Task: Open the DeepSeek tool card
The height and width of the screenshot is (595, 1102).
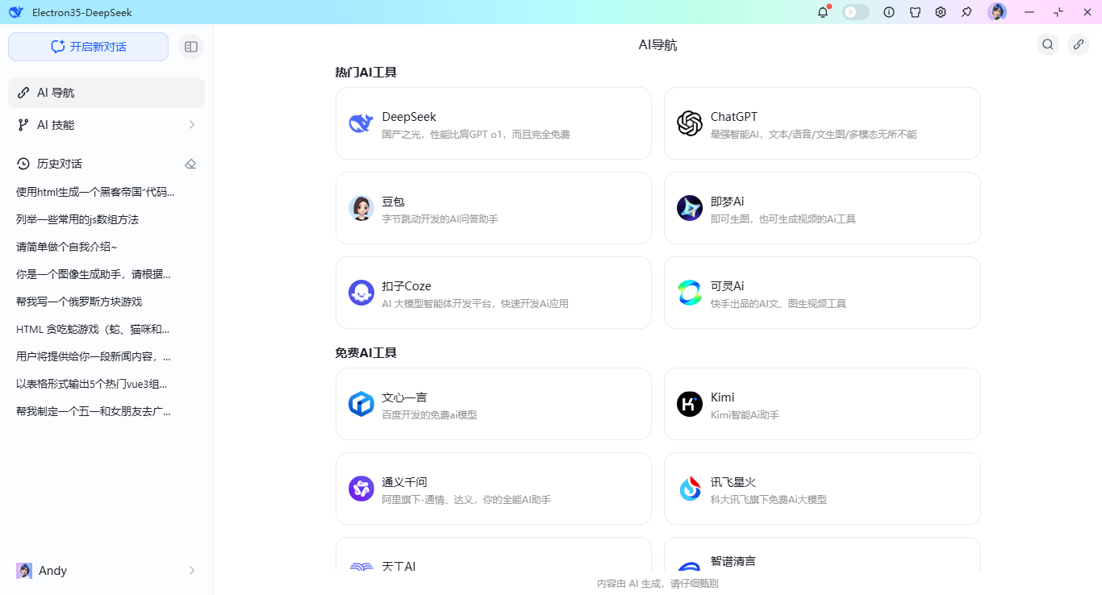Action: [493, 123]
